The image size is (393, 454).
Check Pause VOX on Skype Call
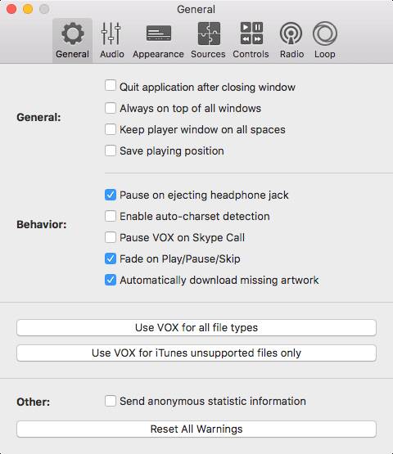(111, 237)
